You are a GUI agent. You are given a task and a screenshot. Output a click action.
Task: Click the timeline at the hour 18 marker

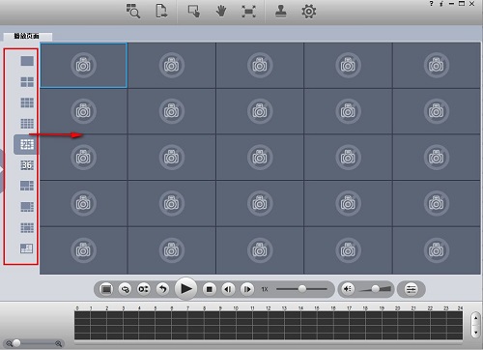tap(365, 308)
